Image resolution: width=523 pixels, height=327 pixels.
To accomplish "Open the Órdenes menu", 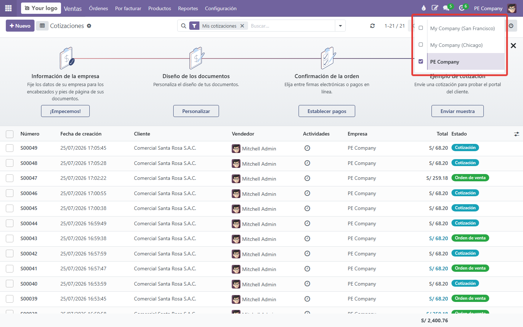I will 98,8.
